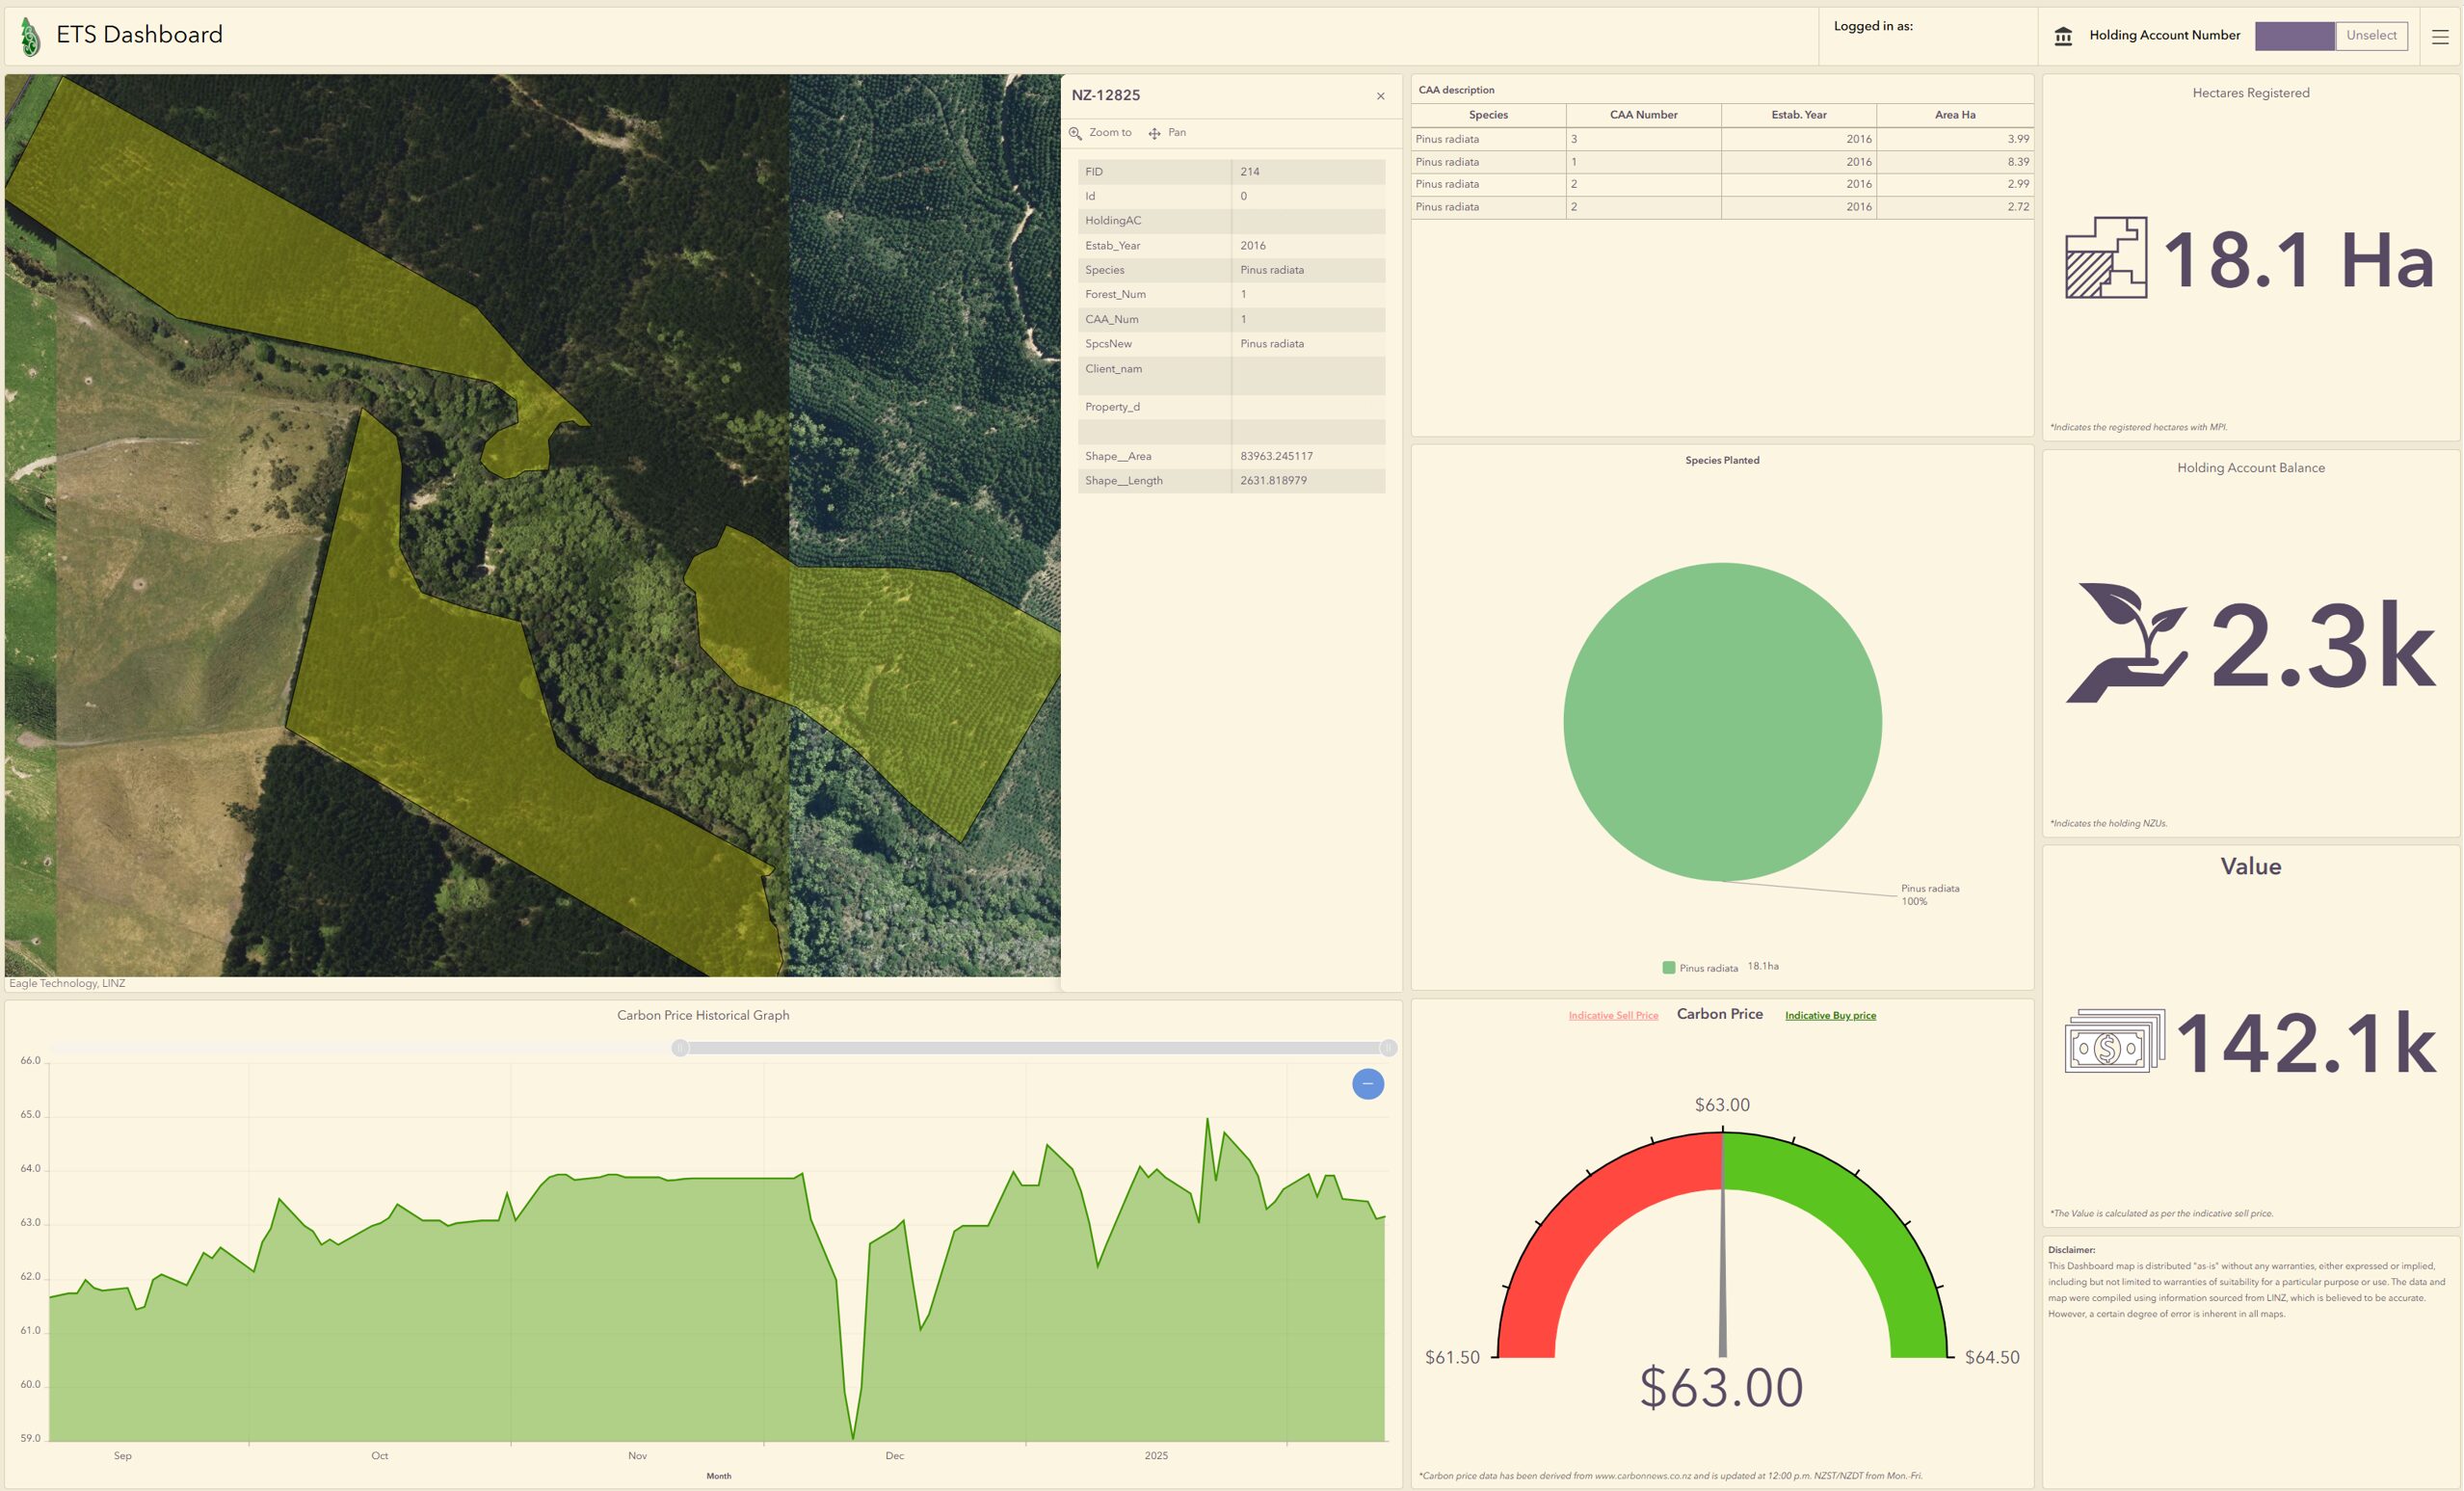Open the Indicative Buy price link
The width and height of the screenshot is (2464, 1491).
(x=1830, y=1015)
